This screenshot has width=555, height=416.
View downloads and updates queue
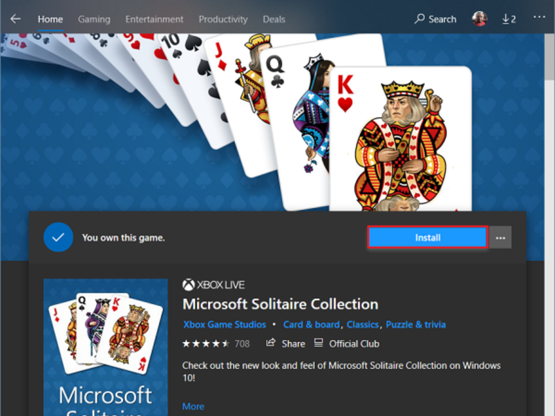(x=509, y=19)
